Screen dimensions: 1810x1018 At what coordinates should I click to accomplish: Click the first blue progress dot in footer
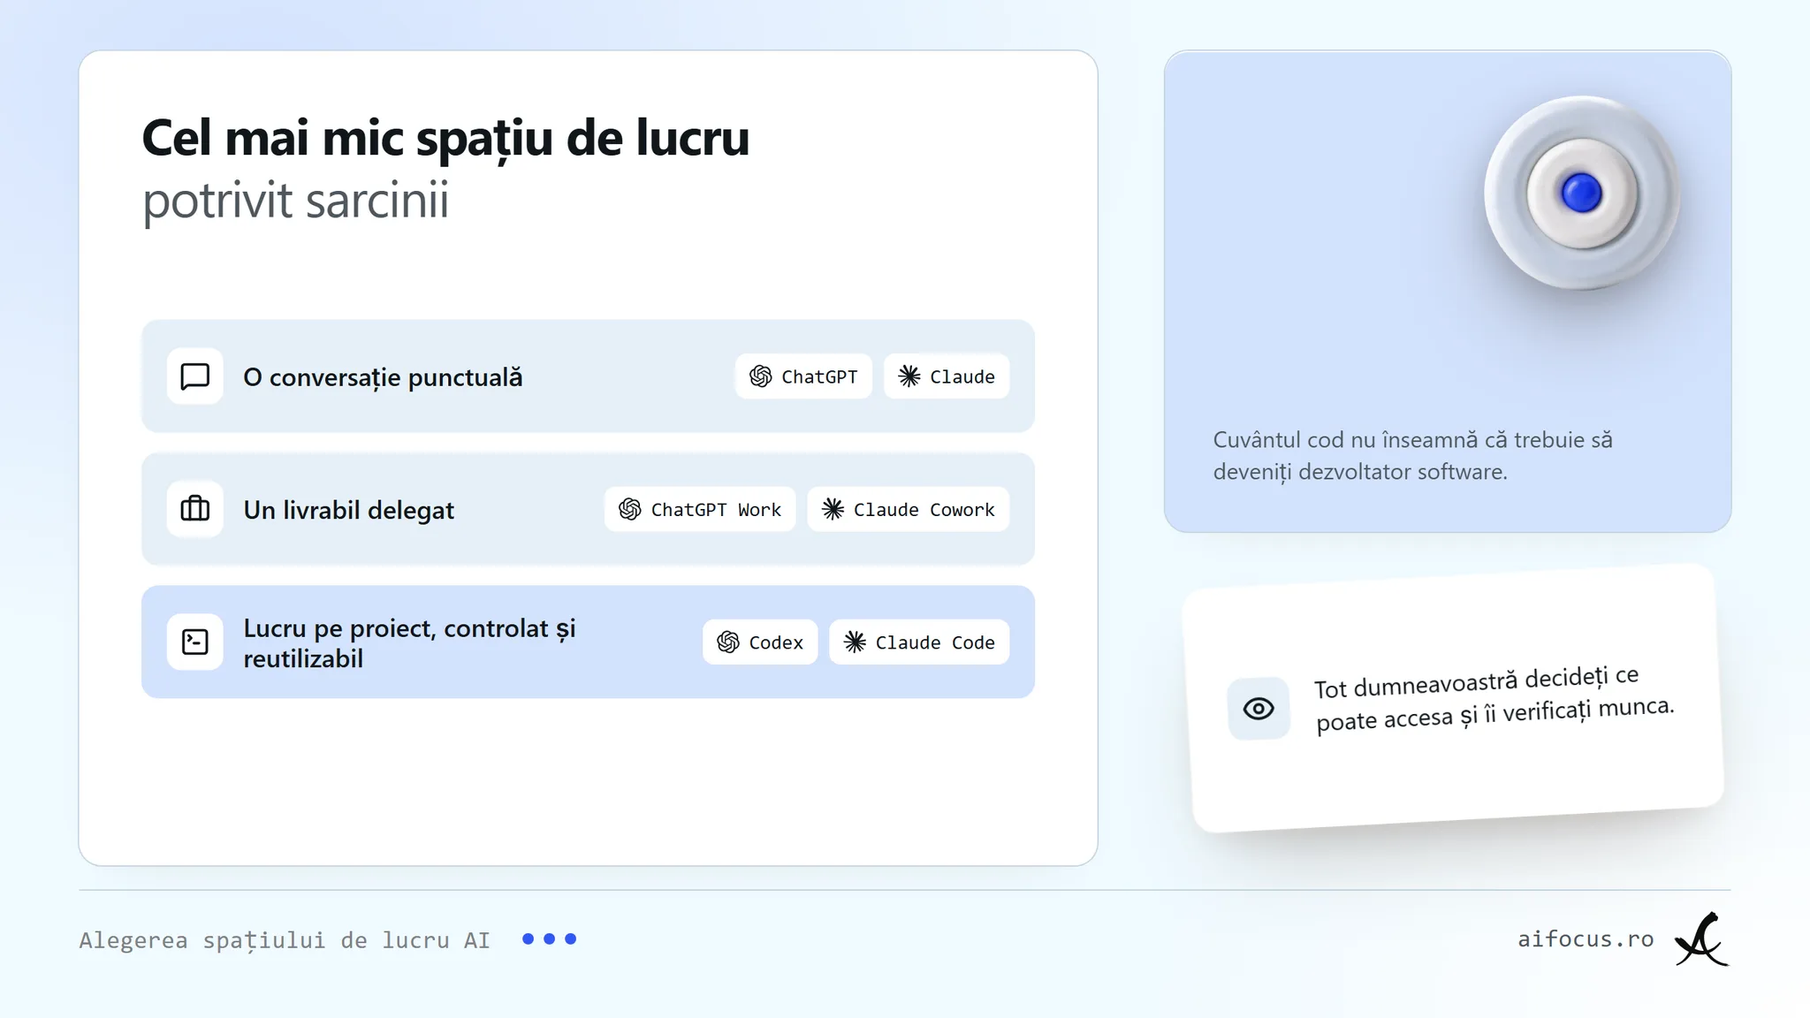pos(529,938)
